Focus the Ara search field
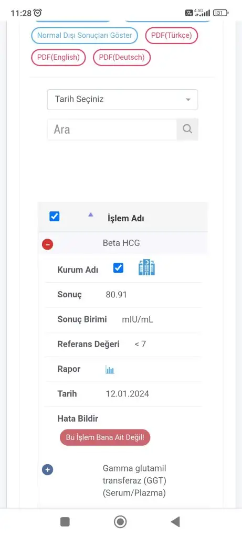Image resolution: width=242 pixels, height=537 pixels. [x=112, y=130]
